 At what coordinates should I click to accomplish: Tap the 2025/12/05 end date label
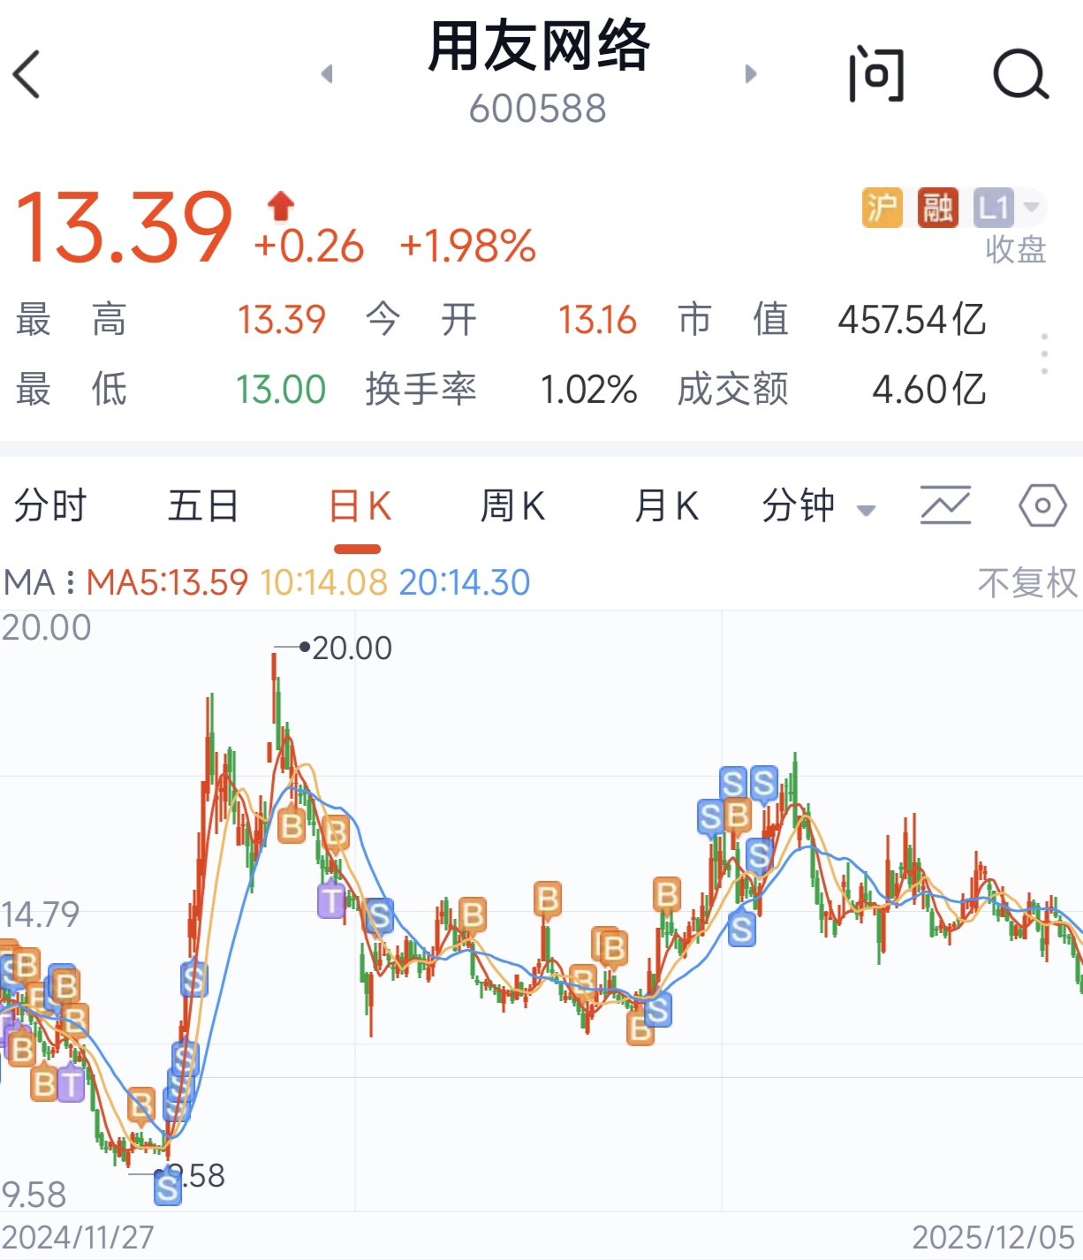pyautogui.click(x=993, y=1237)
